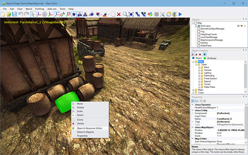Expand the Basic types folder

tap(199, 67)
